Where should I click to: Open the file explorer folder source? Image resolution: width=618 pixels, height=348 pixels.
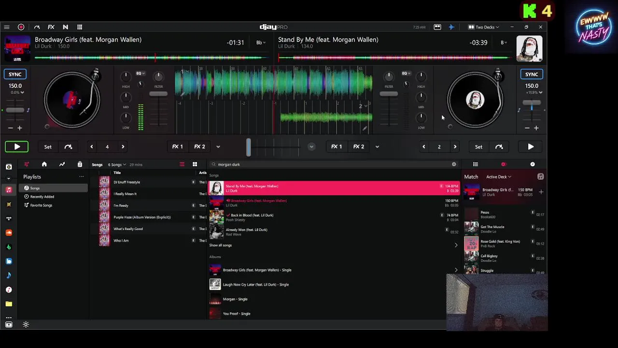tap(9, 304)
